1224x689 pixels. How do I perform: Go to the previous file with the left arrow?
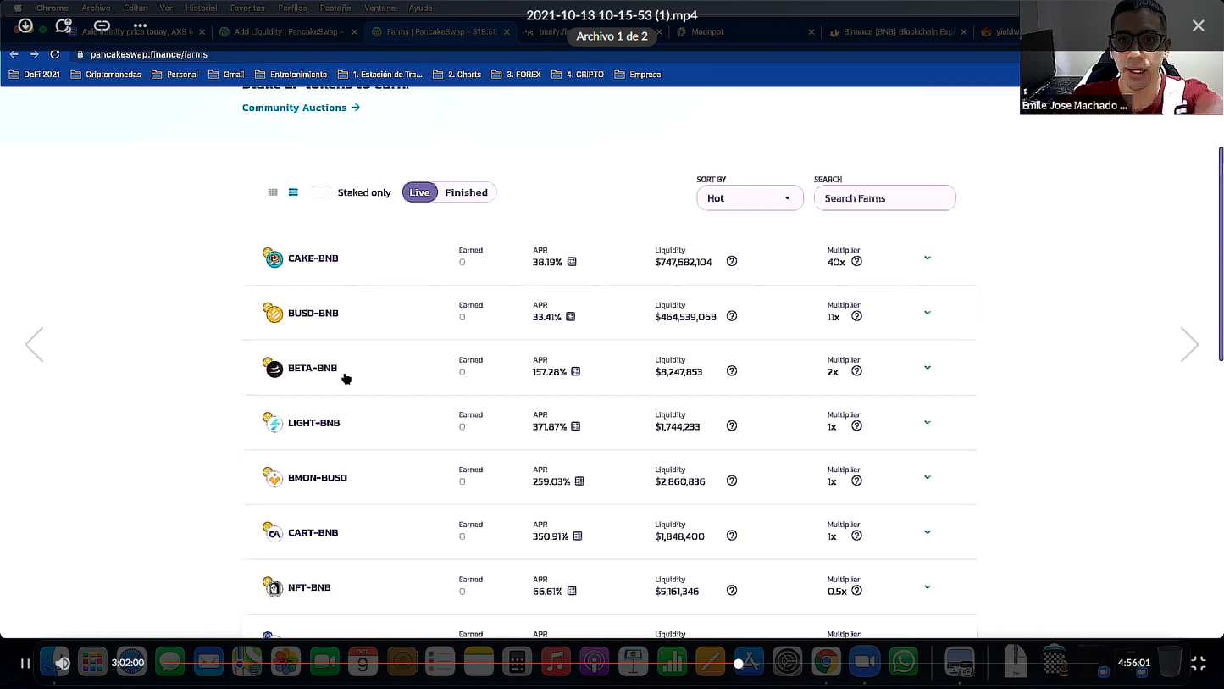34,344
